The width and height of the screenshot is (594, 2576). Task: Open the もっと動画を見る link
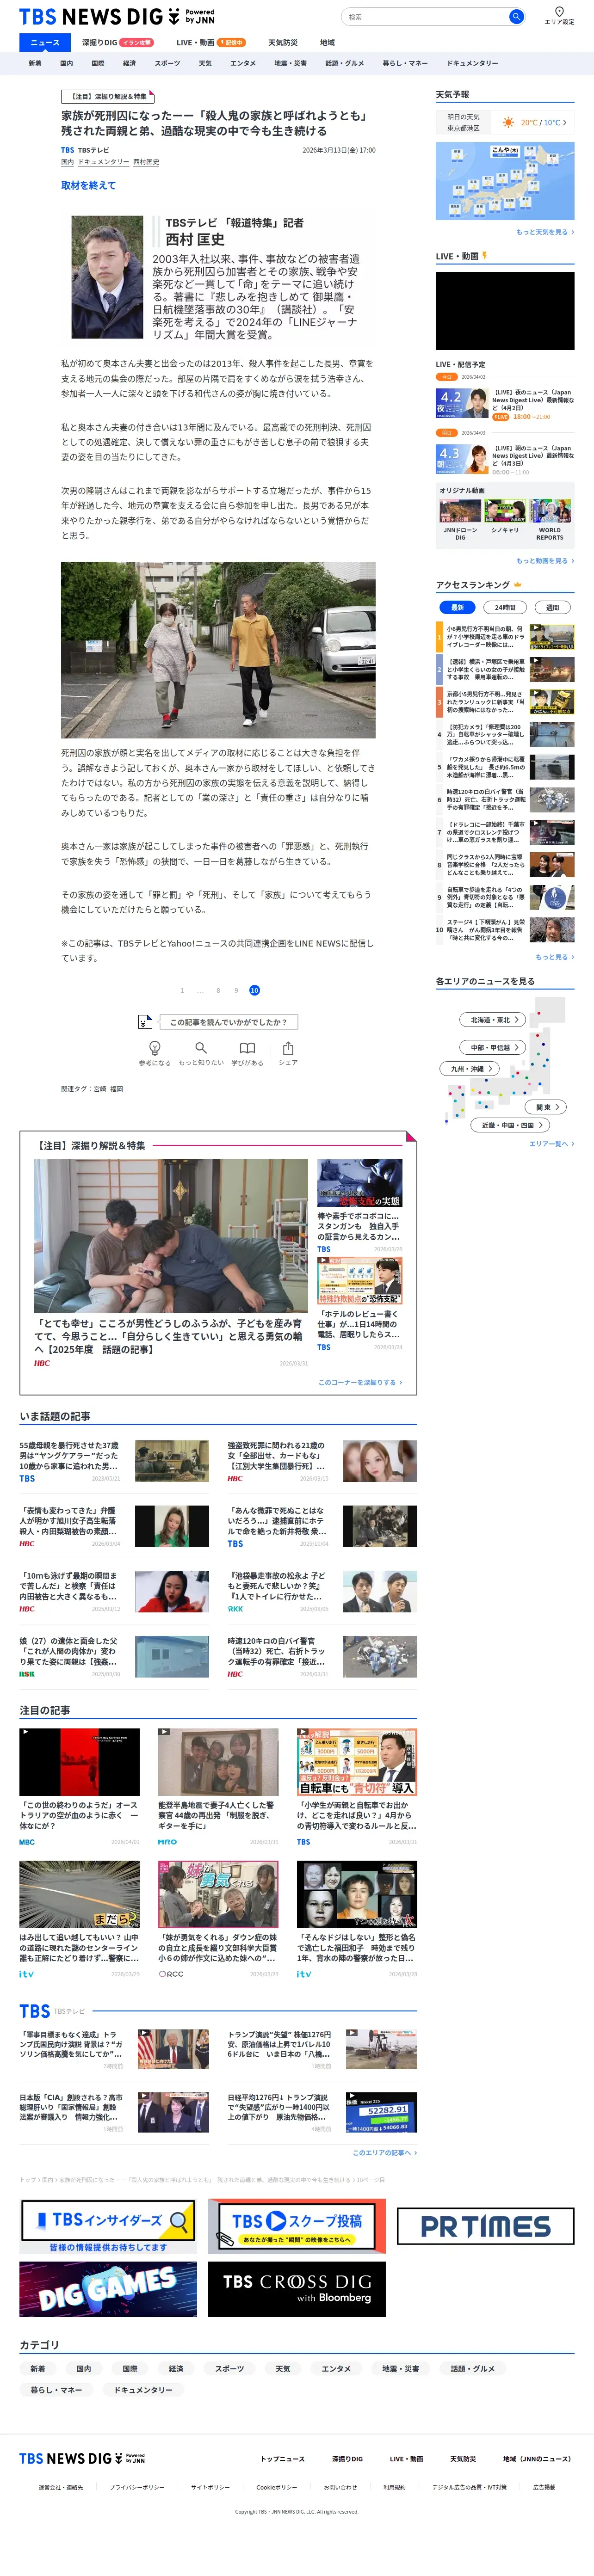tap(545, 561)
